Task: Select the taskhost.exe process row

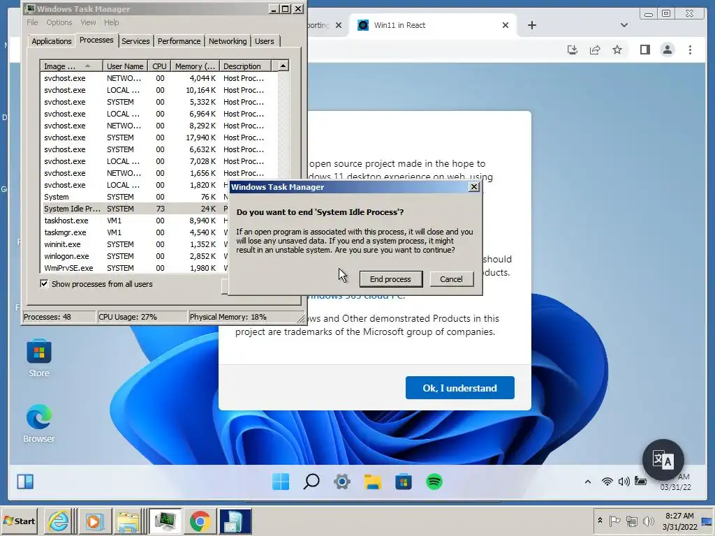Action: click(x=134, y=221)
